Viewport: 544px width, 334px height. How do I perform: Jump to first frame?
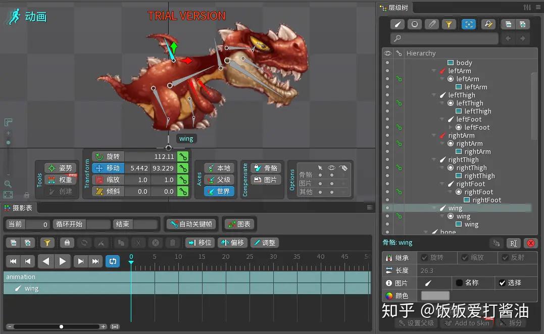(x=13, y=261)
